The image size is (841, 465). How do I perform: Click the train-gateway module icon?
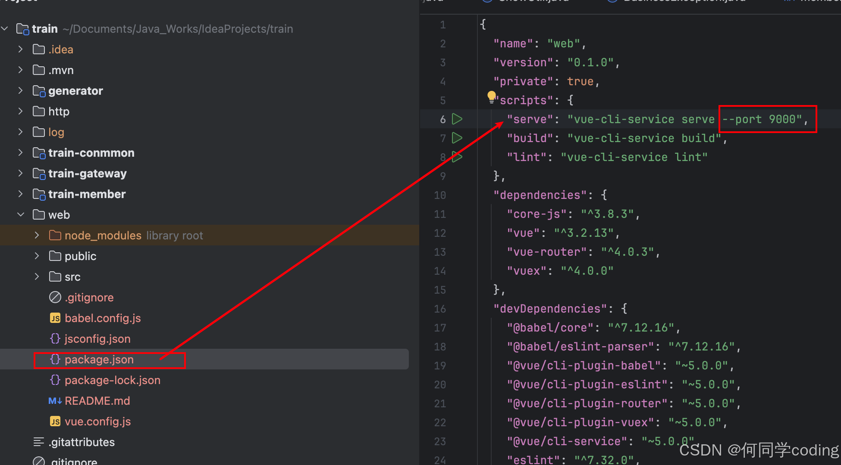[39, 174]
